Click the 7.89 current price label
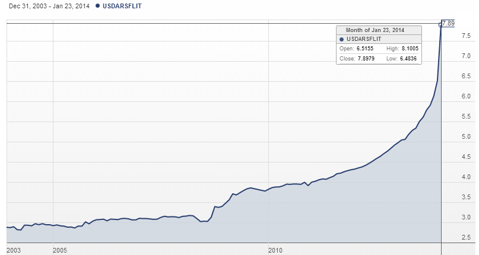Image resolution: width=479 pixels, height=255 pixels. click(448, 23)
